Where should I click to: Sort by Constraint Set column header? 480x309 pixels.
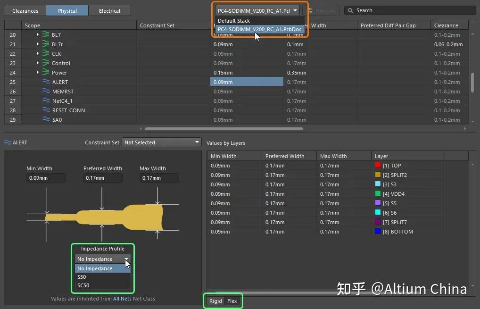coord(173,25)
